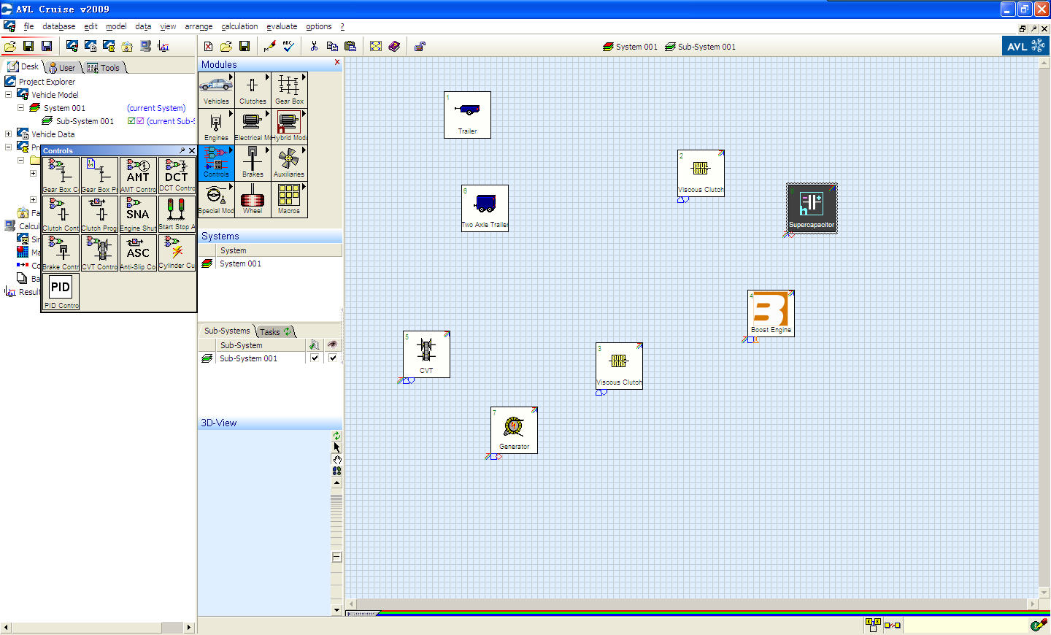Click the paste clipboard icon
The width and height of the screenshot is (1051, 635).
coord(350,46)
